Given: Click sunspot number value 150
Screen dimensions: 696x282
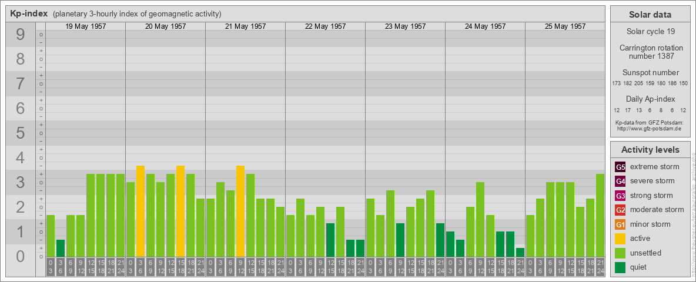Looking at the screenshot, I should click(x=684, y=83).
